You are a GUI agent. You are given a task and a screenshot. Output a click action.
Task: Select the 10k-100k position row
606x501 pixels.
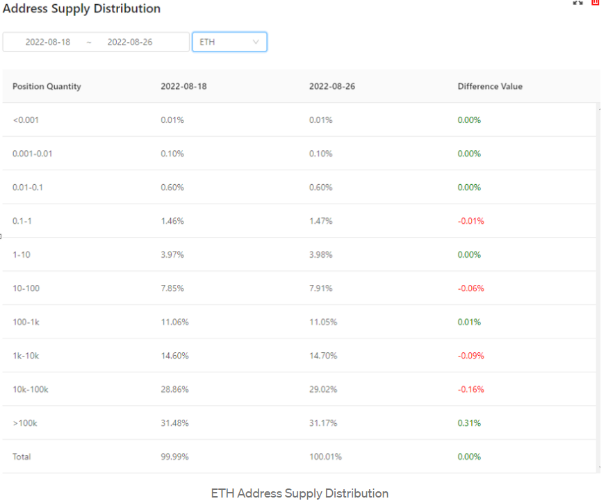[299, 389]
